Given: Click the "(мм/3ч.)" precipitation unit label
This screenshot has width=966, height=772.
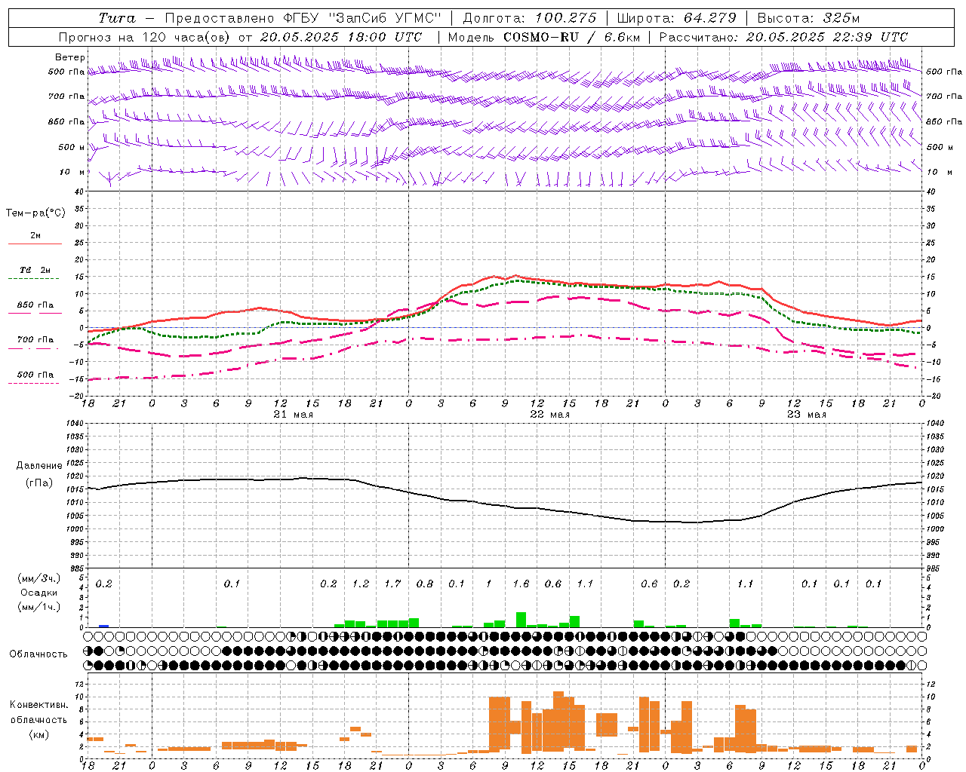Looking at the screenshot, I should (x=38, y=578).
